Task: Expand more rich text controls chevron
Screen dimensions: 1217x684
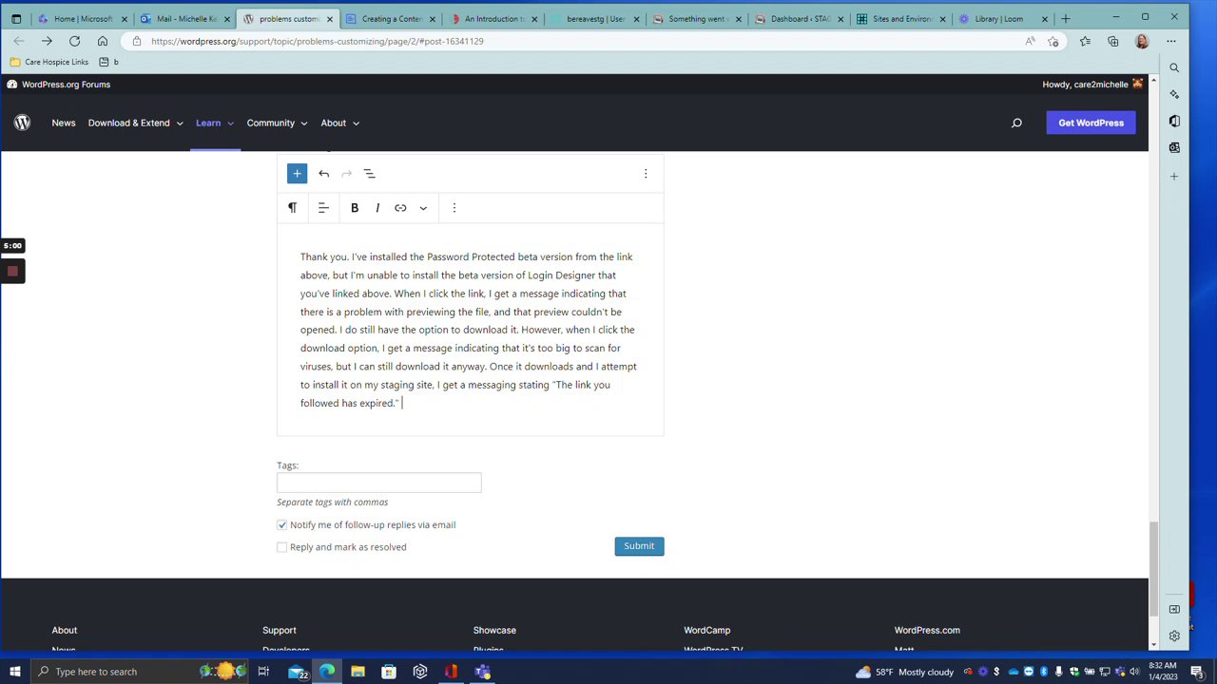Action: pos(423,208)
